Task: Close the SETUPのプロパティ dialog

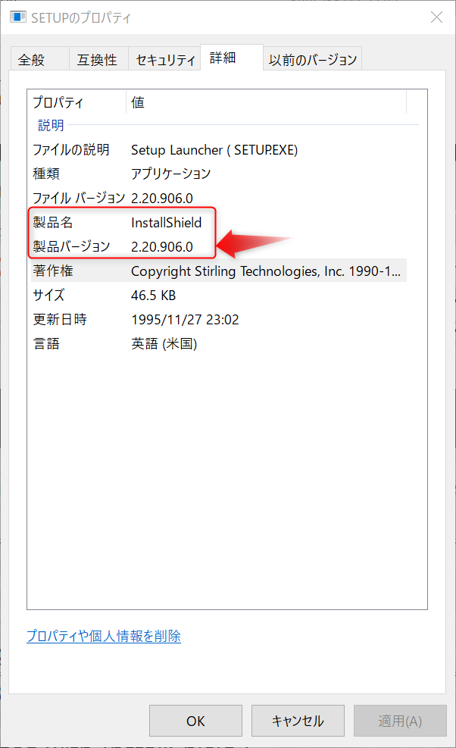Action: pos(436,17)
